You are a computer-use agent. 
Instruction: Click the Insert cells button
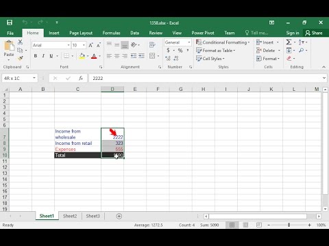coord(267,42)
